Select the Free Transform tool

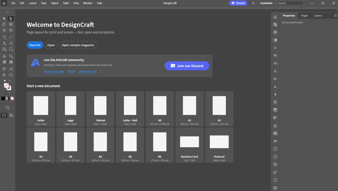(11, 56)
